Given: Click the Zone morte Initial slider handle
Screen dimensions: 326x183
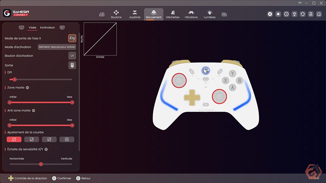Looking at the screenshot, I should click(x=10, y=102).
